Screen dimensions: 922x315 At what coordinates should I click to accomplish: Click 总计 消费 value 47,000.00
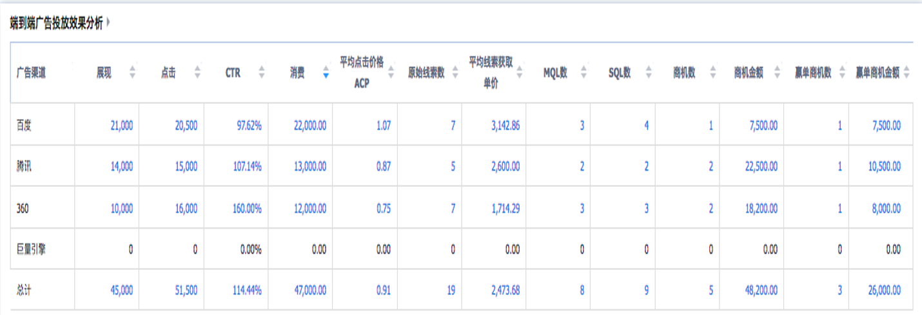310,291
